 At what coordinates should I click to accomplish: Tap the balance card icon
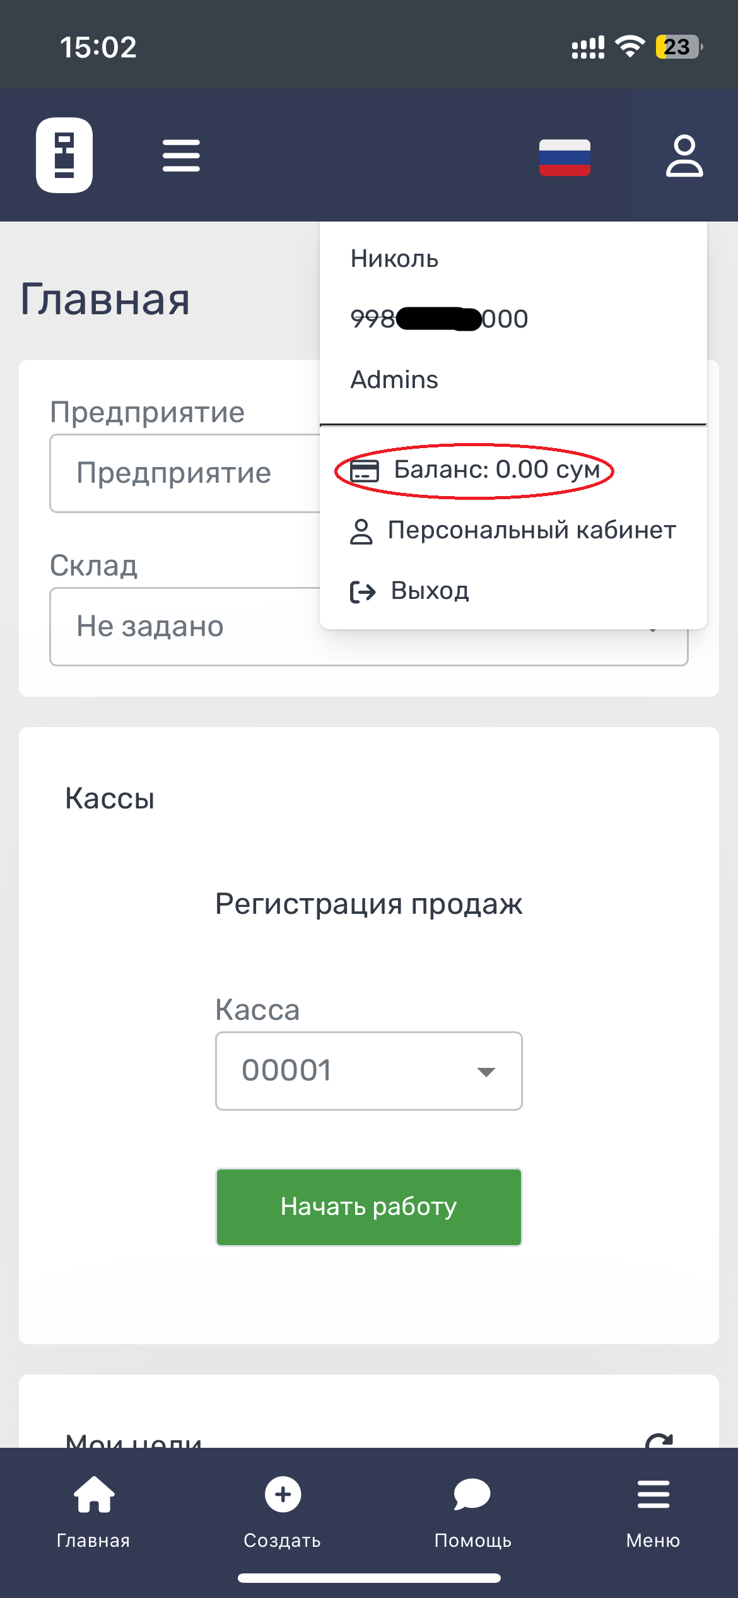[365, 470]
